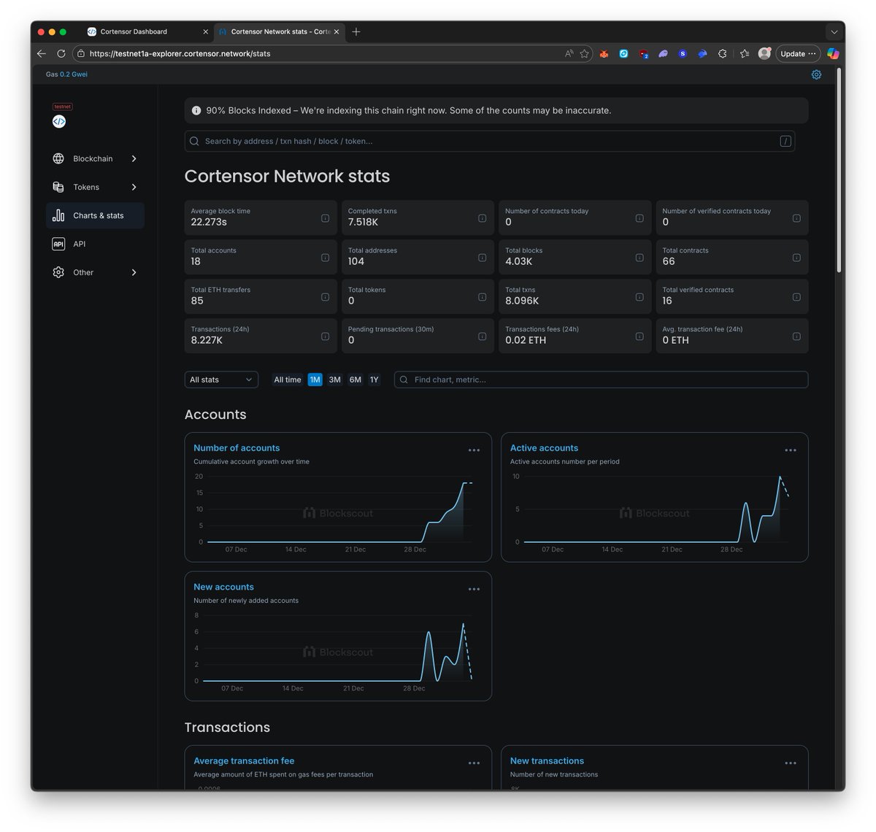876x832 pixels.
Task: Open the browser extensions puzzle icon
Action: coord(722,53)
